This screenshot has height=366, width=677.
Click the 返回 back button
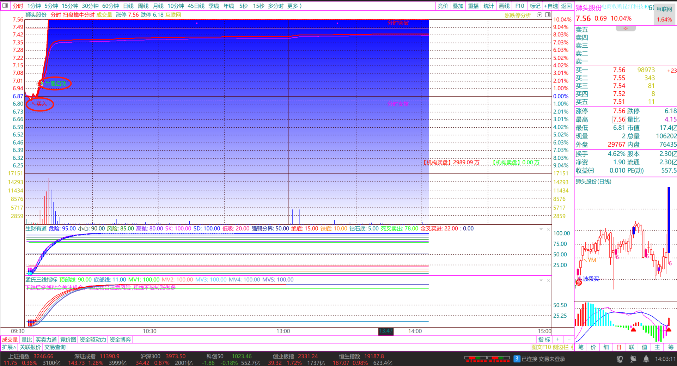[x=566, y=6]
